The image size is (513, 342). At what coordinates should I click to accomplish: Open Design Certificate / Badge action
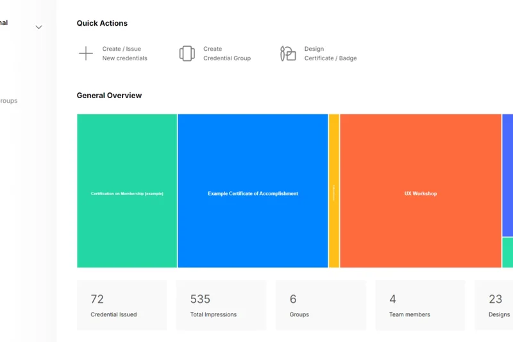point(330,53)
